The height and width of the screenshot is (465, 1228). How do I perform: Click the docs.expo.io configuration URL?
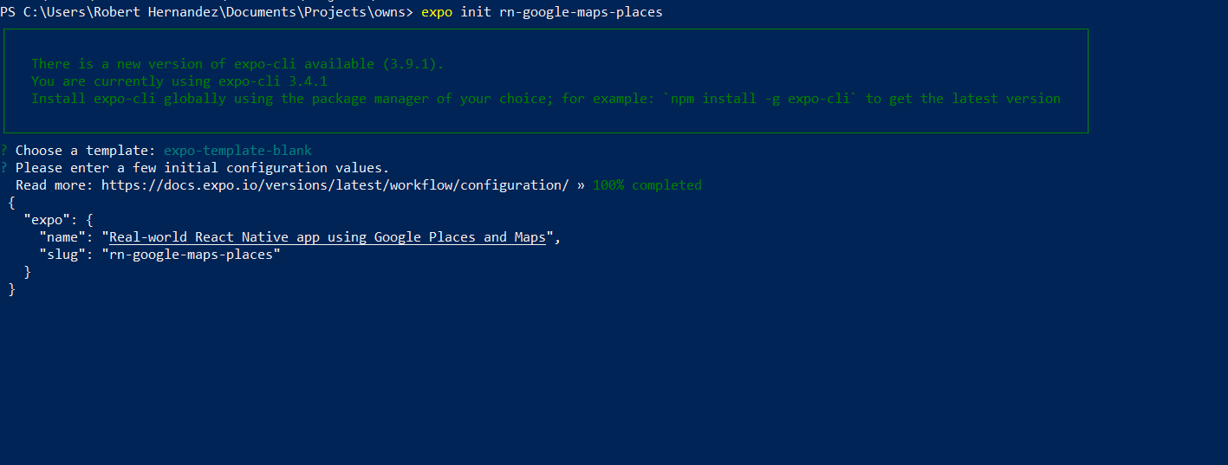click(x=335, y=185)
